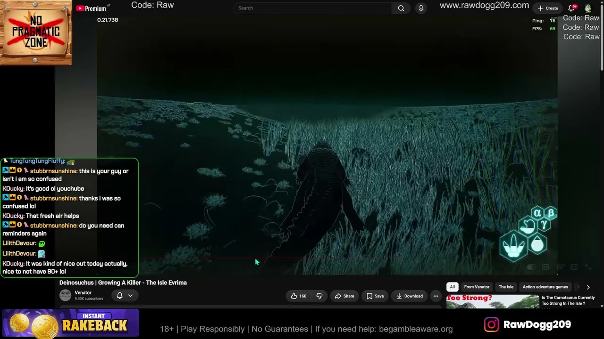Enter fullscreen on the video player
This screenshot has width=604, height=339.
point(588,267)
